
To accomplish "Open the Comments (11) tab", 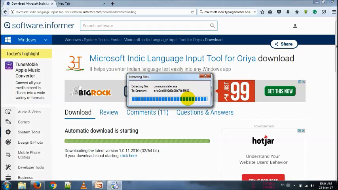I will (x=148, y=112).
